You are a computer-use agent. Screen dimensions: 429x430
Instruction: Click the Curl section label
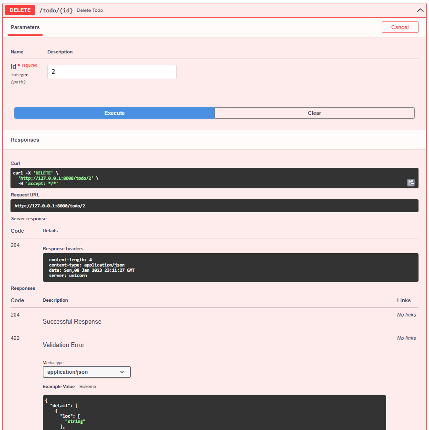15,163
